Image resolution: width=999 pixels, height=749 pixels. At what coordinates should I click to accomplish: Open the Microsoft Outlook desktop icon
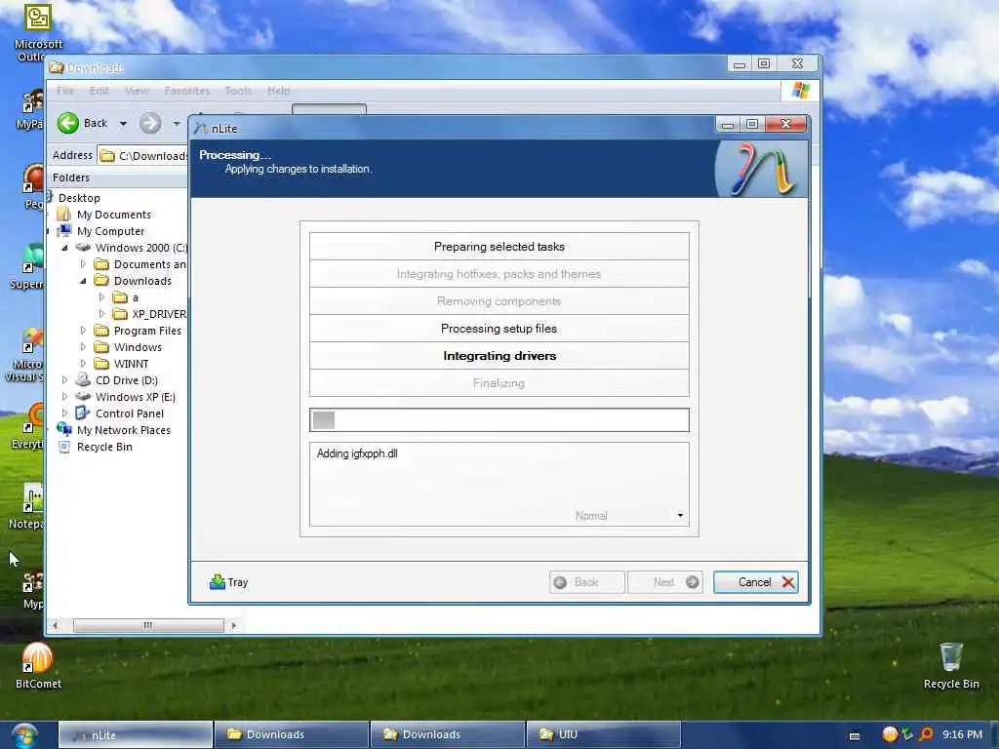(38, 32)
